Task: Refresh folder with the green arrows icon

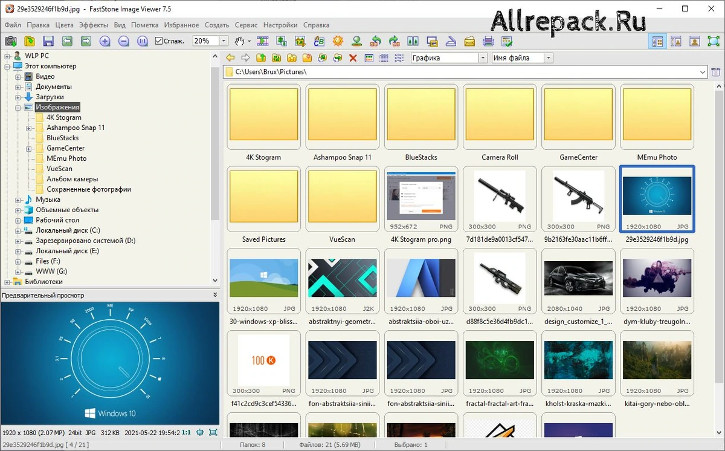Action: [x=276, y=58]
